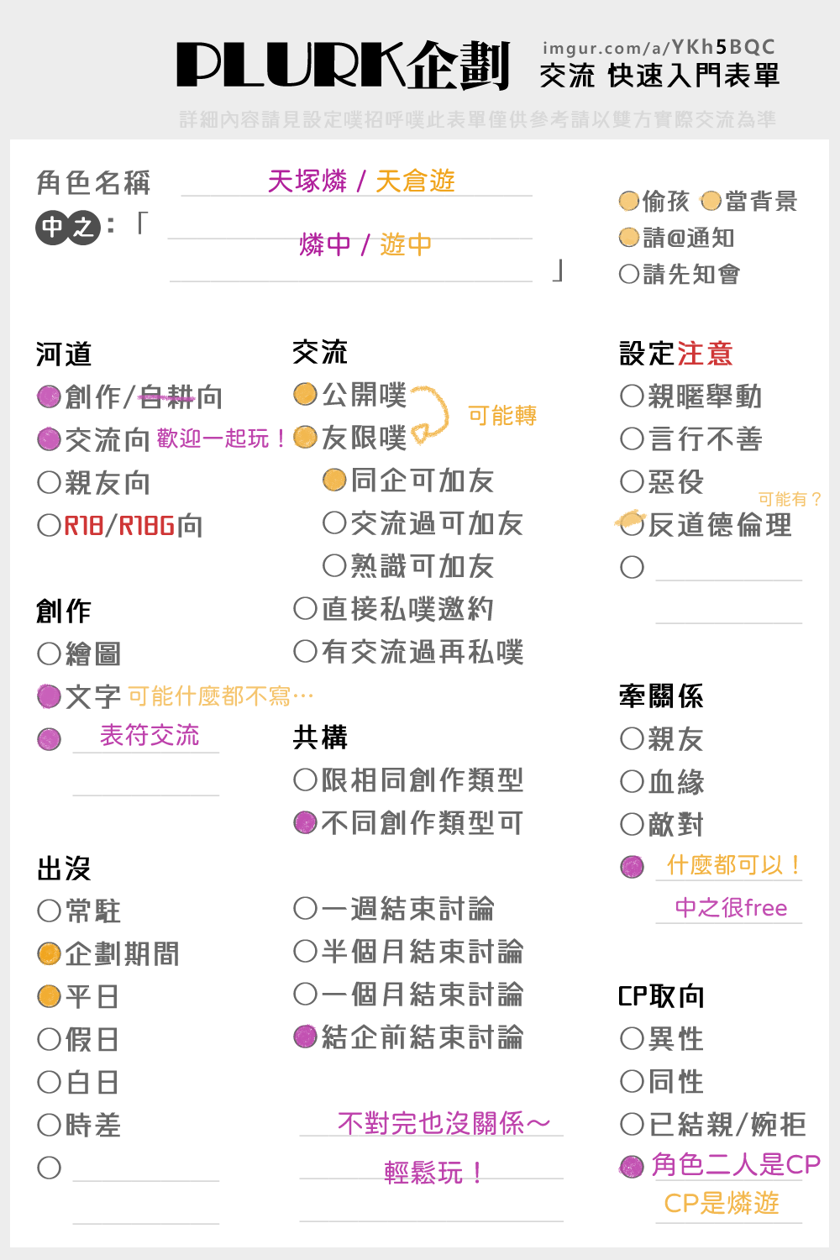
Task: Select the 一週結束討論 circle
Action: 305,908
